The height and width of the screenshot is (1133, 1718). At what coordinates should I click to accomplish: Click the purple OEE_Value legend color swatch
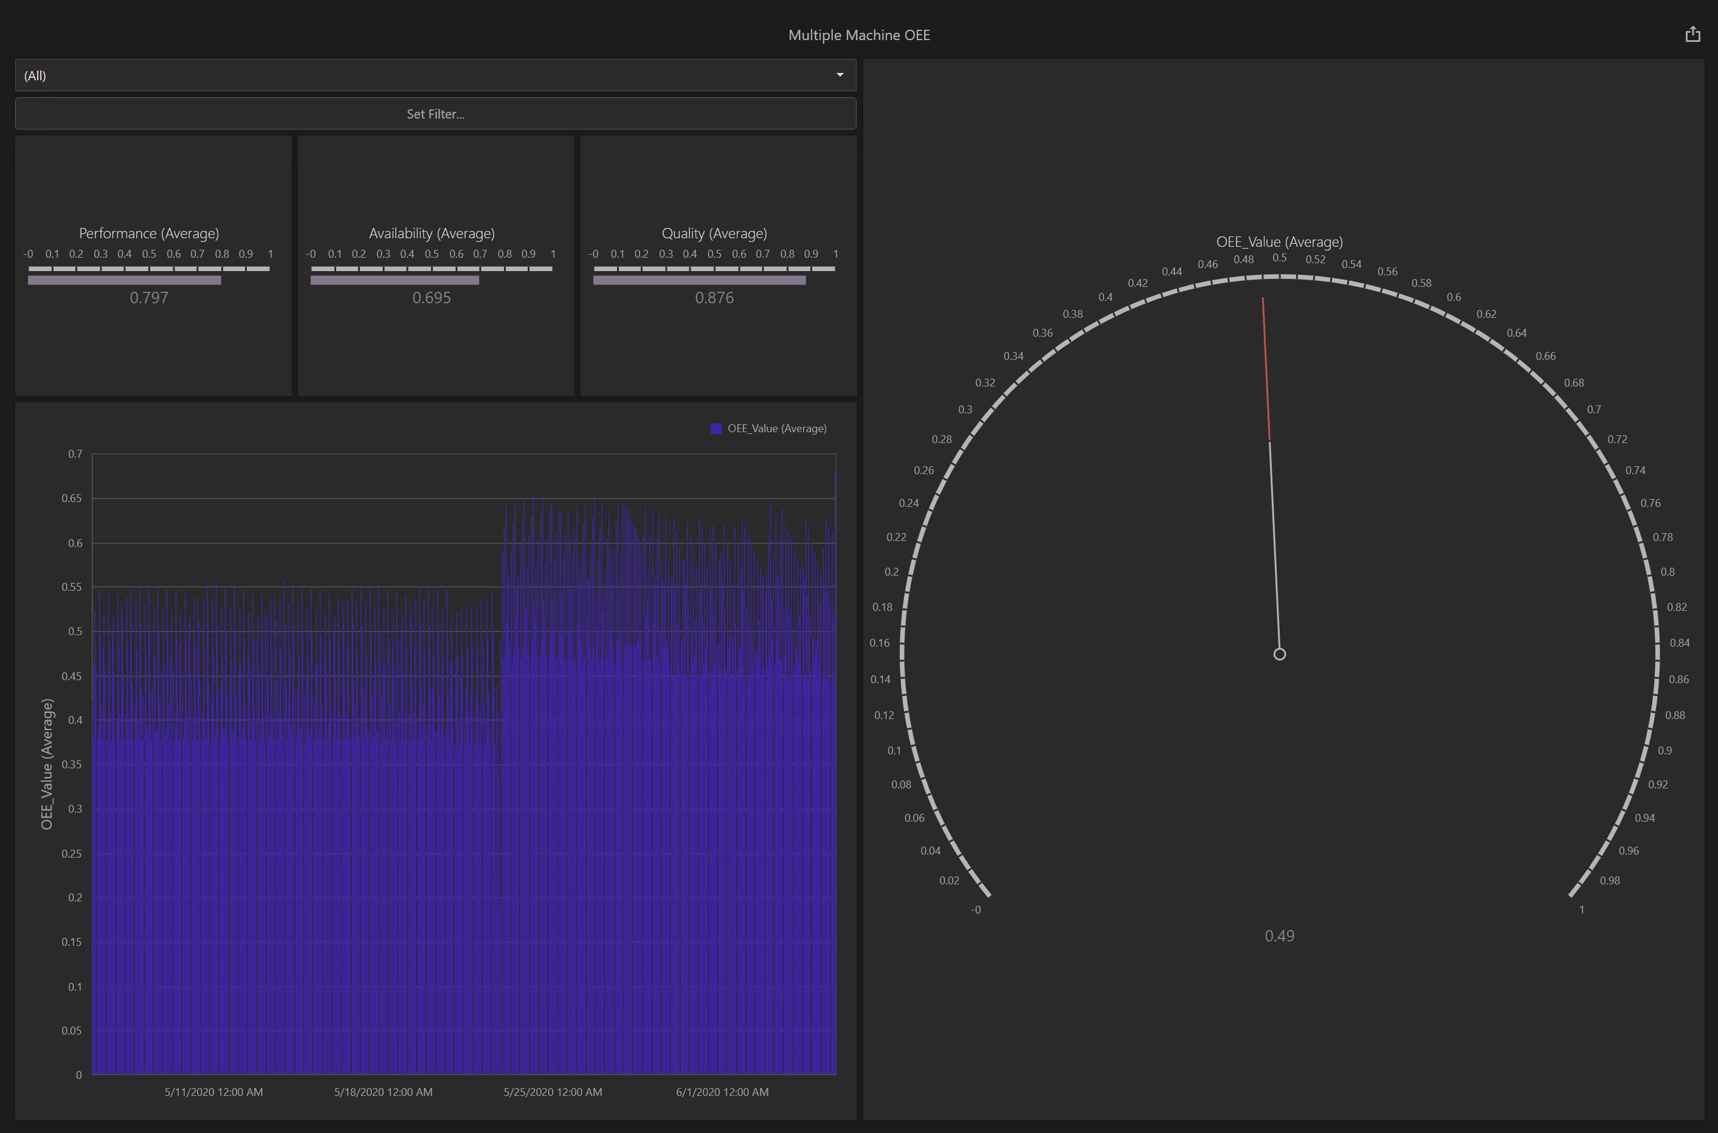(716, 428)
